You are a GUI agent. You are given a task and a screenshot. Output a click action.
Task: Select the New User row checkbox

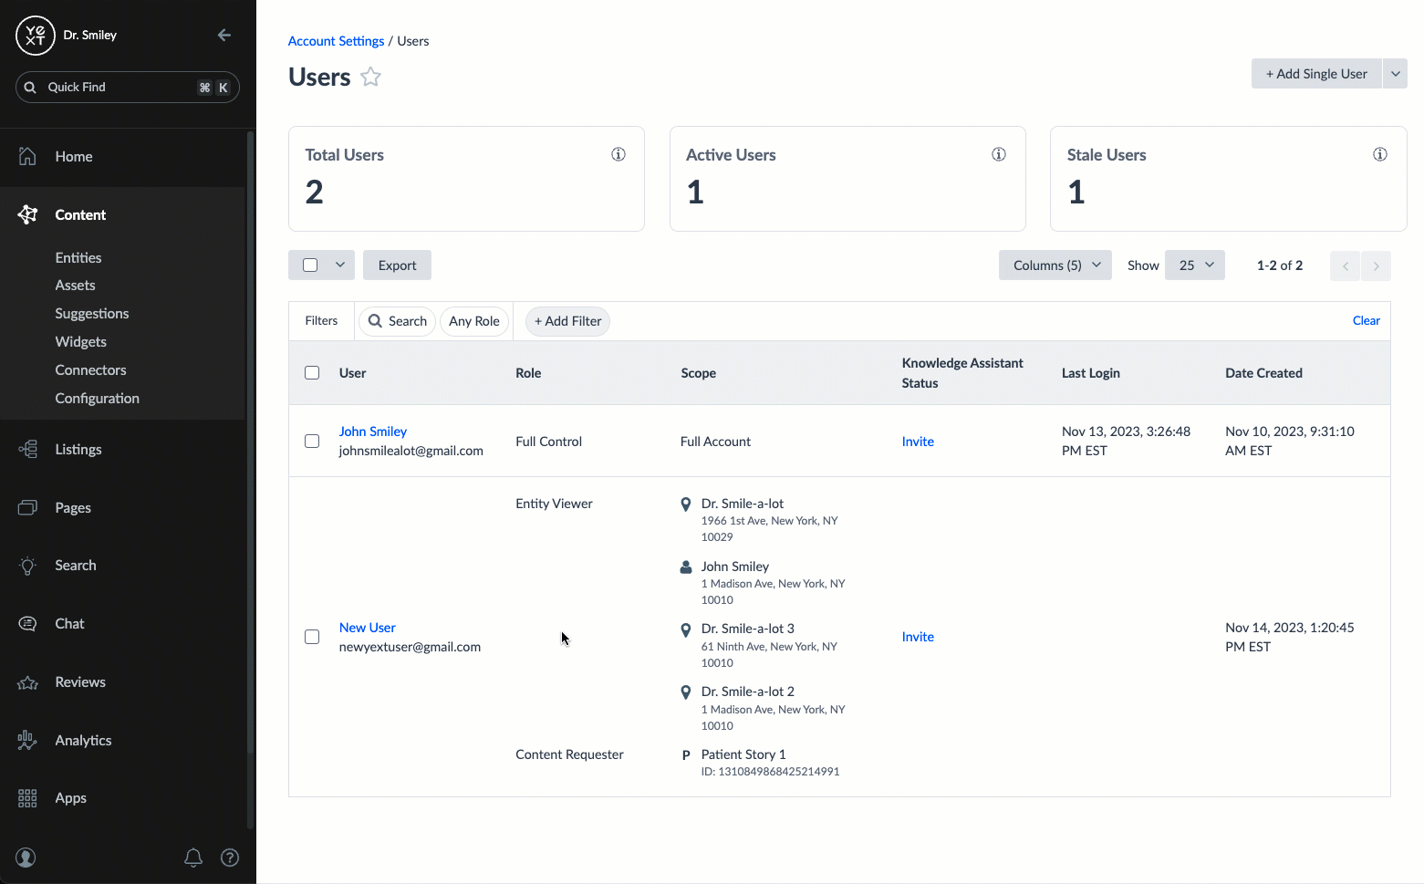(312, 637)
